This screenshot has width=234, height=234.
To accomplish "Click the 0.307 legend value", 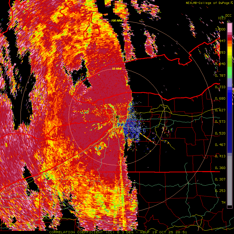I will point(220,179).
